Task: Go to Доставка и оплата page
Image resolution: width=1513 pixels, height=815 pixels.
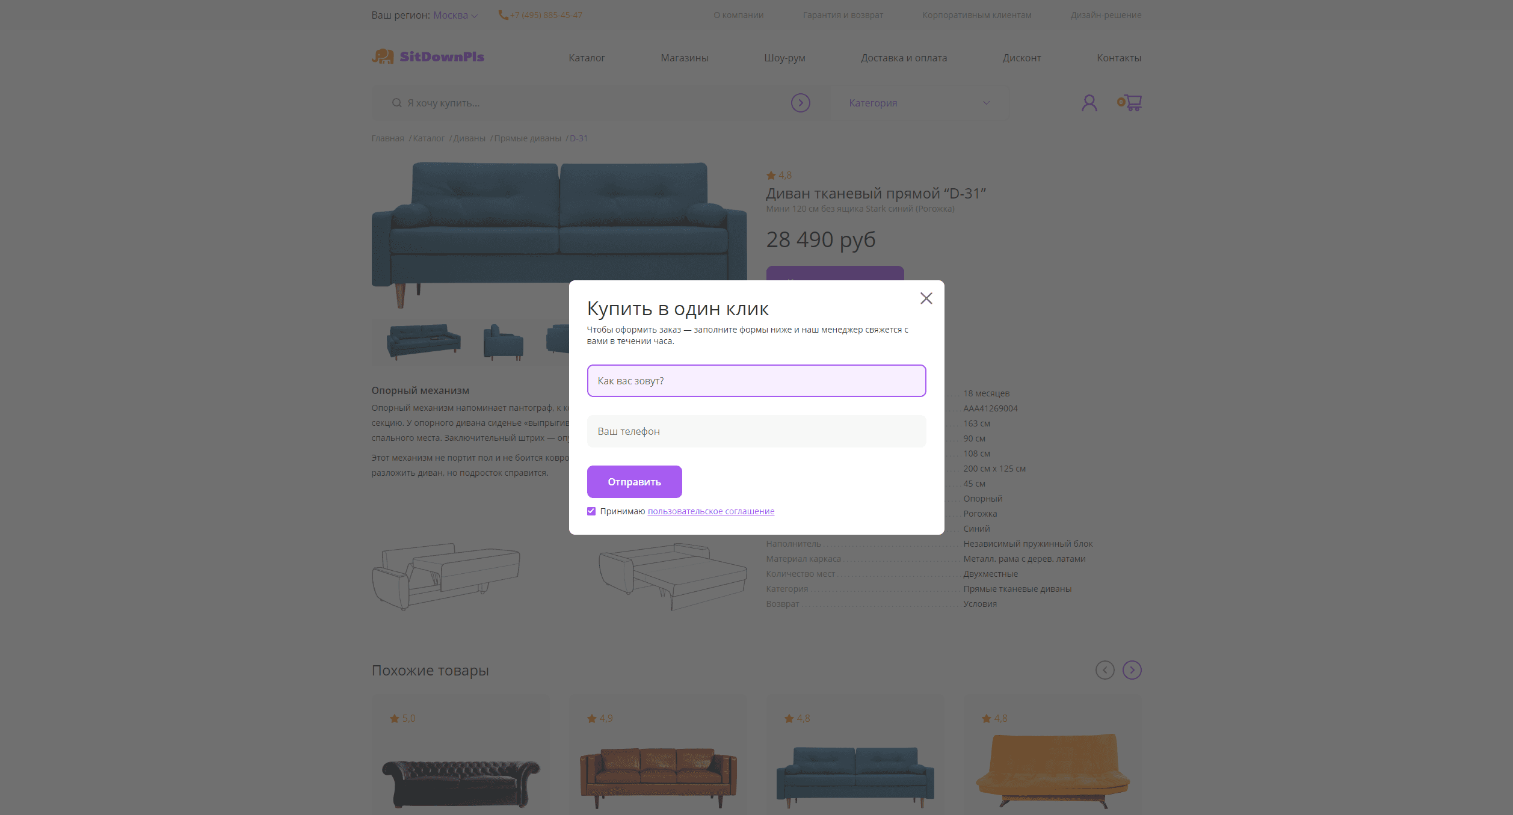Action: (x=904, y=58)
